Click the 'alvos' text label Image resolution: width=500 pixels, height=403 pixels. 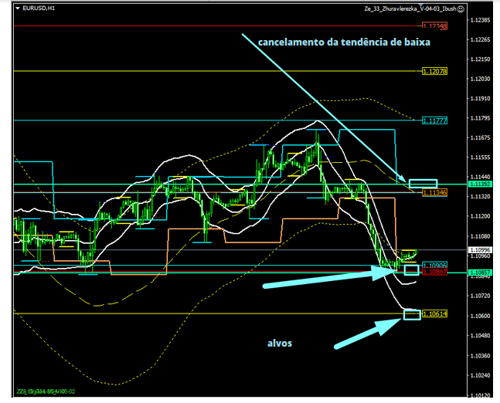[280, 343]
